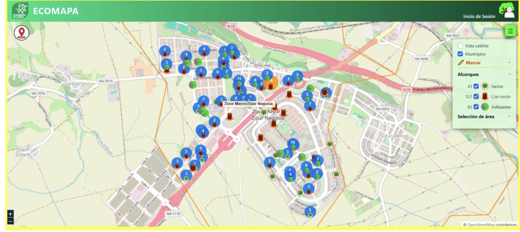Click the empty-pit marker near Calle Murga kalea
Viewport: 520px width, 232px height.
[329, 144]
